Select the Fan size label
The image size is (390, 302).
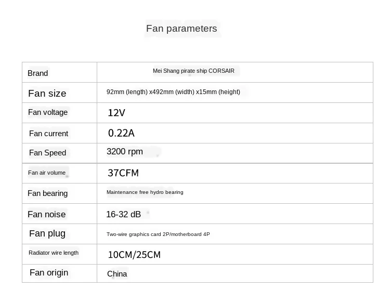click(x=47, y=94)
